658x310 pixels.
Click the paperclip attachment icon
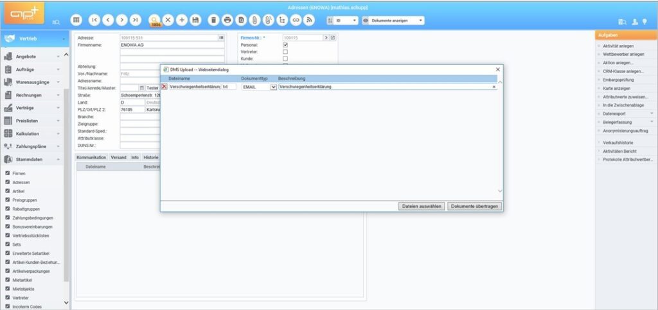(255, 21)
